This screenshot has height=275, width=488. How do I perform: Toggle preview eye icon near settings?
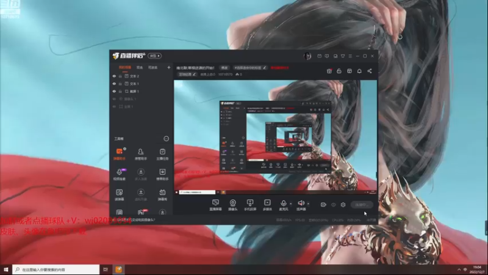[x=333, y=205]
